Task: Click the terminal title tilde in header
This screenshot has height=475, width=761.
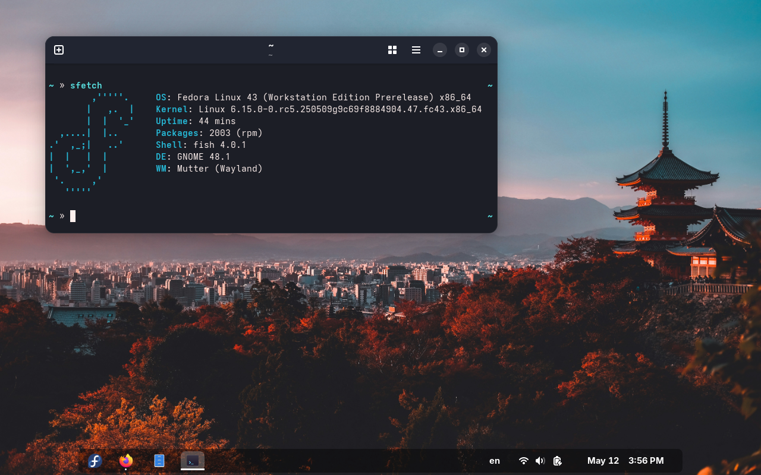Action: (x=271, y=46)
